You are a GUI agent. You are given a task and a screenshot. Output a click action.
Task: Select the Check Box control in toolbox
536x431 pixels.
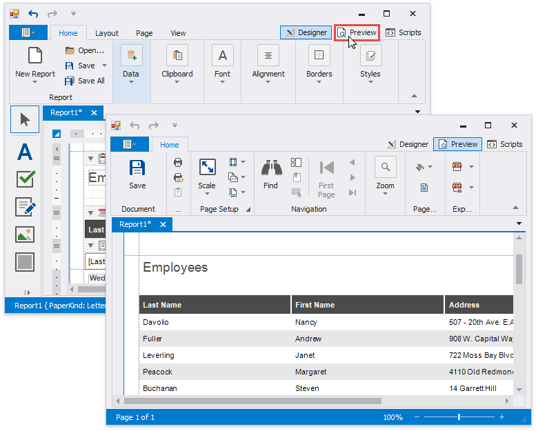25,179
